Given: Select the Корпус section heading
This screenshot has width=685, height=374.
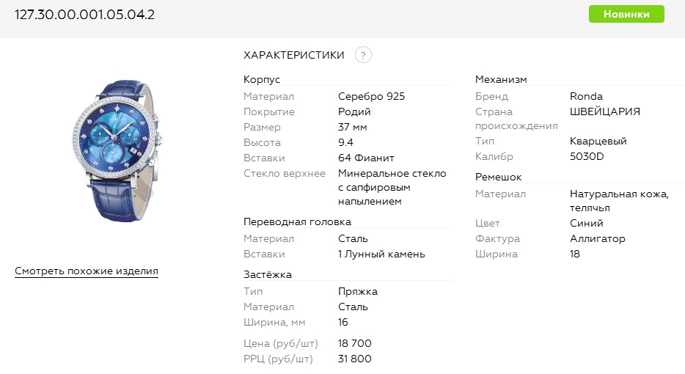Looking at the screenshot, I should (262, 79).
